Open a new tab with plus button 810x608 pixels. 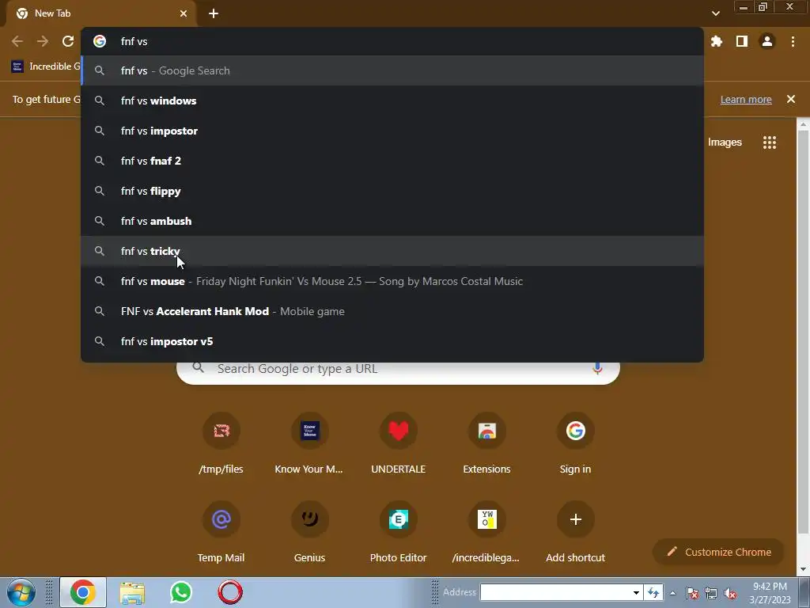[214, 13]
